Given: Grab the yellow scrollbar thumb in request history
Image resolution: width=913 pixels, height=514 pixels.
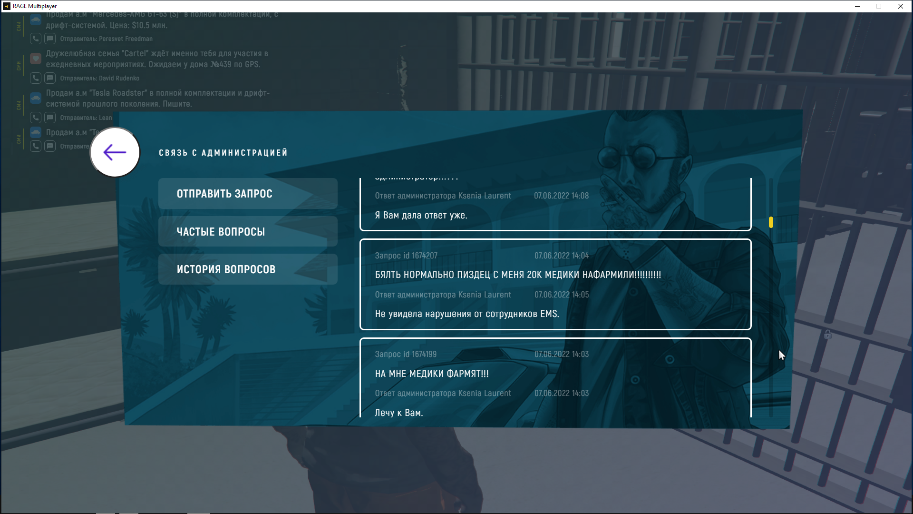Looking at the screenshot, I should point(771,222).
